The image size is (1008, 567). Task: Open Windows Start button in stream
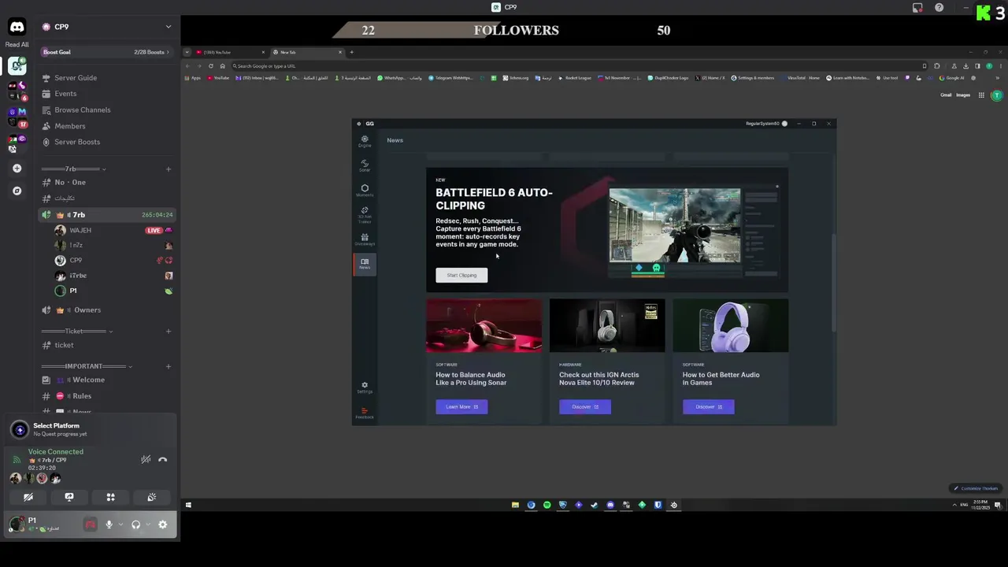(188, 505)
